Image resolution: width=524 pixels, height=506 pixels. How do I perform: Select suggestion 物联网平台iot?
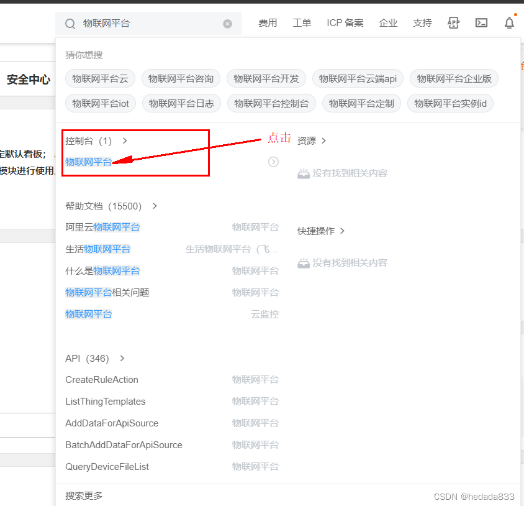tap(101, 104)
